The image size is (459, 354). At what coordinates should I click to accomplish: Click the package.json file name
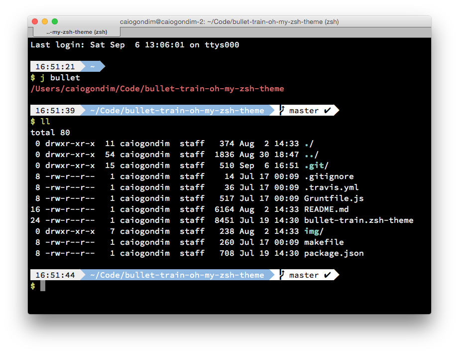(x=334, y=253)
